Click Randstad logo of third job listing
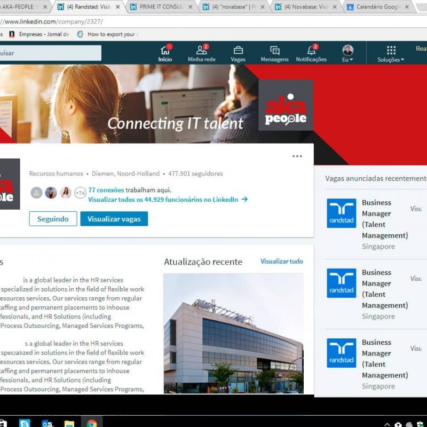The width and height of the screenshot is (427, 427). [x=342, y=353]
